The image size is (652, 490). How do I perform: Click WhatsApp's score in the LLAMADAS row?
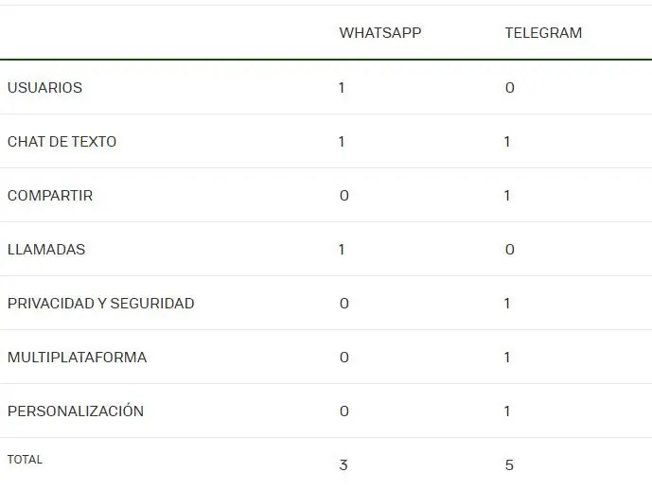[x=342, y=250]
